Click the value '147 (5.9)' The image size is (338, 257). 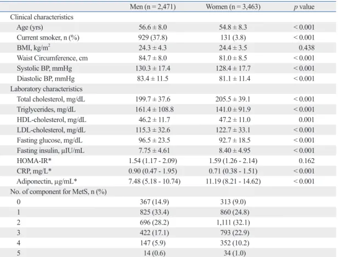pos(153,243)
